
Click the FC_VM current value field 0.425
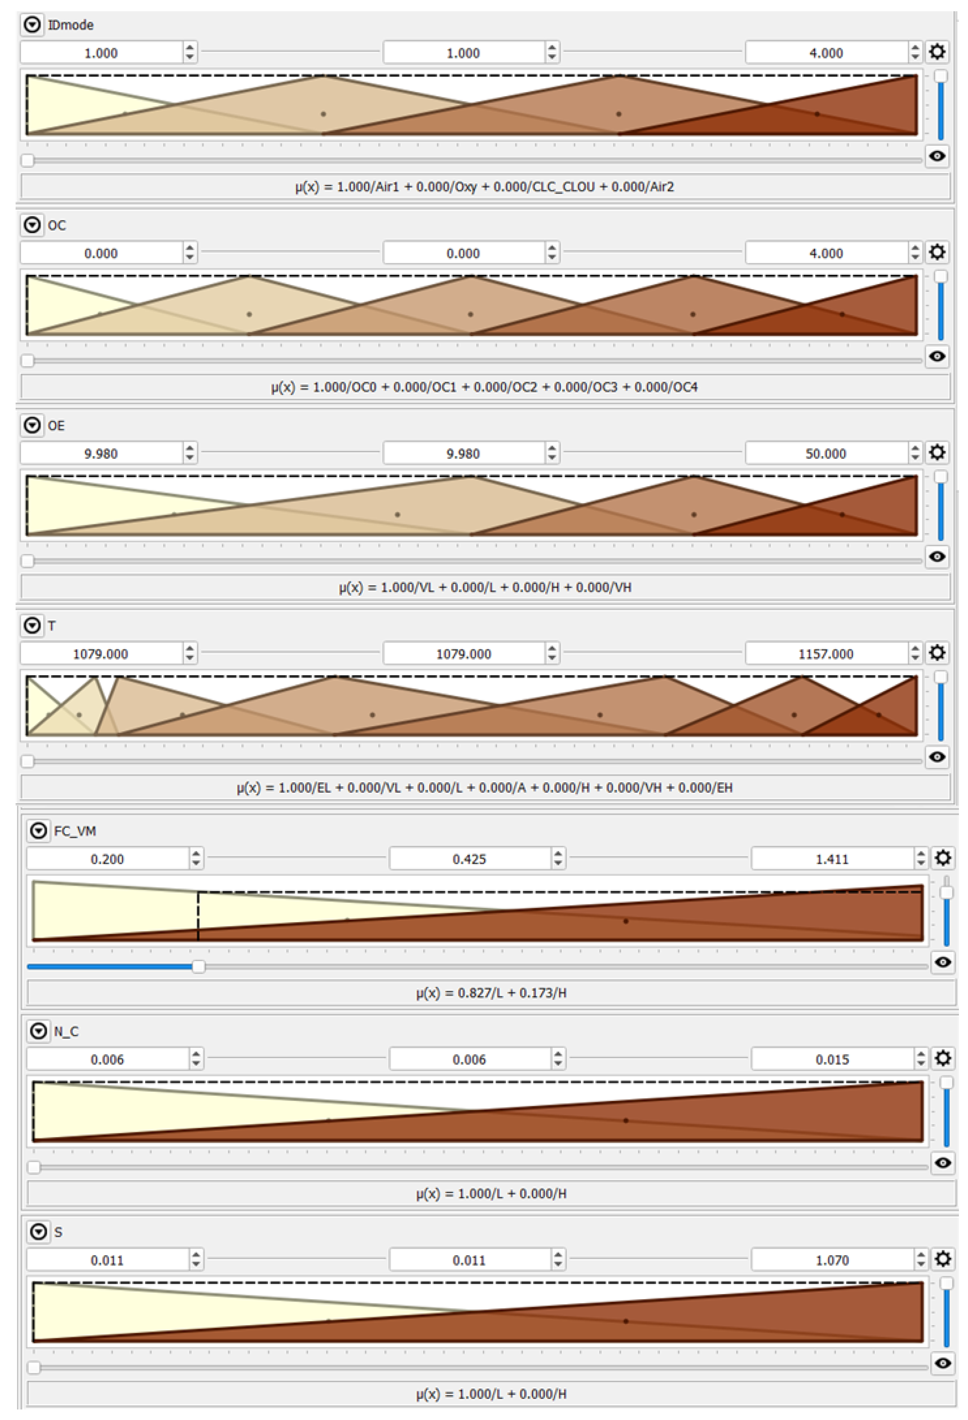469,859
